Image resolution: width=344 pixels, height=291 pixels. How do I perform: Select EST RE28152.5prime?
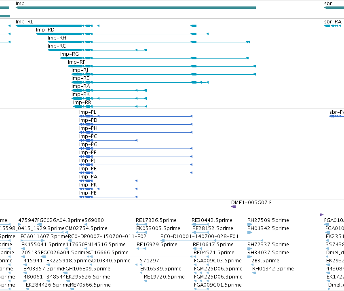[213, 228]
